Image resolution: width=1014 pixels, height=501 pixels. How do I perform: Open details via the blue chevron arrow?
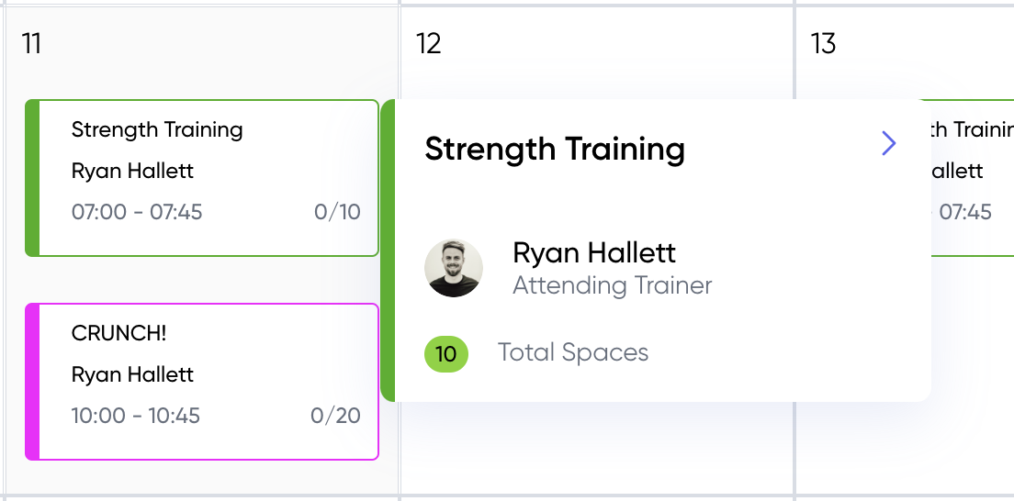coord(888,143)
